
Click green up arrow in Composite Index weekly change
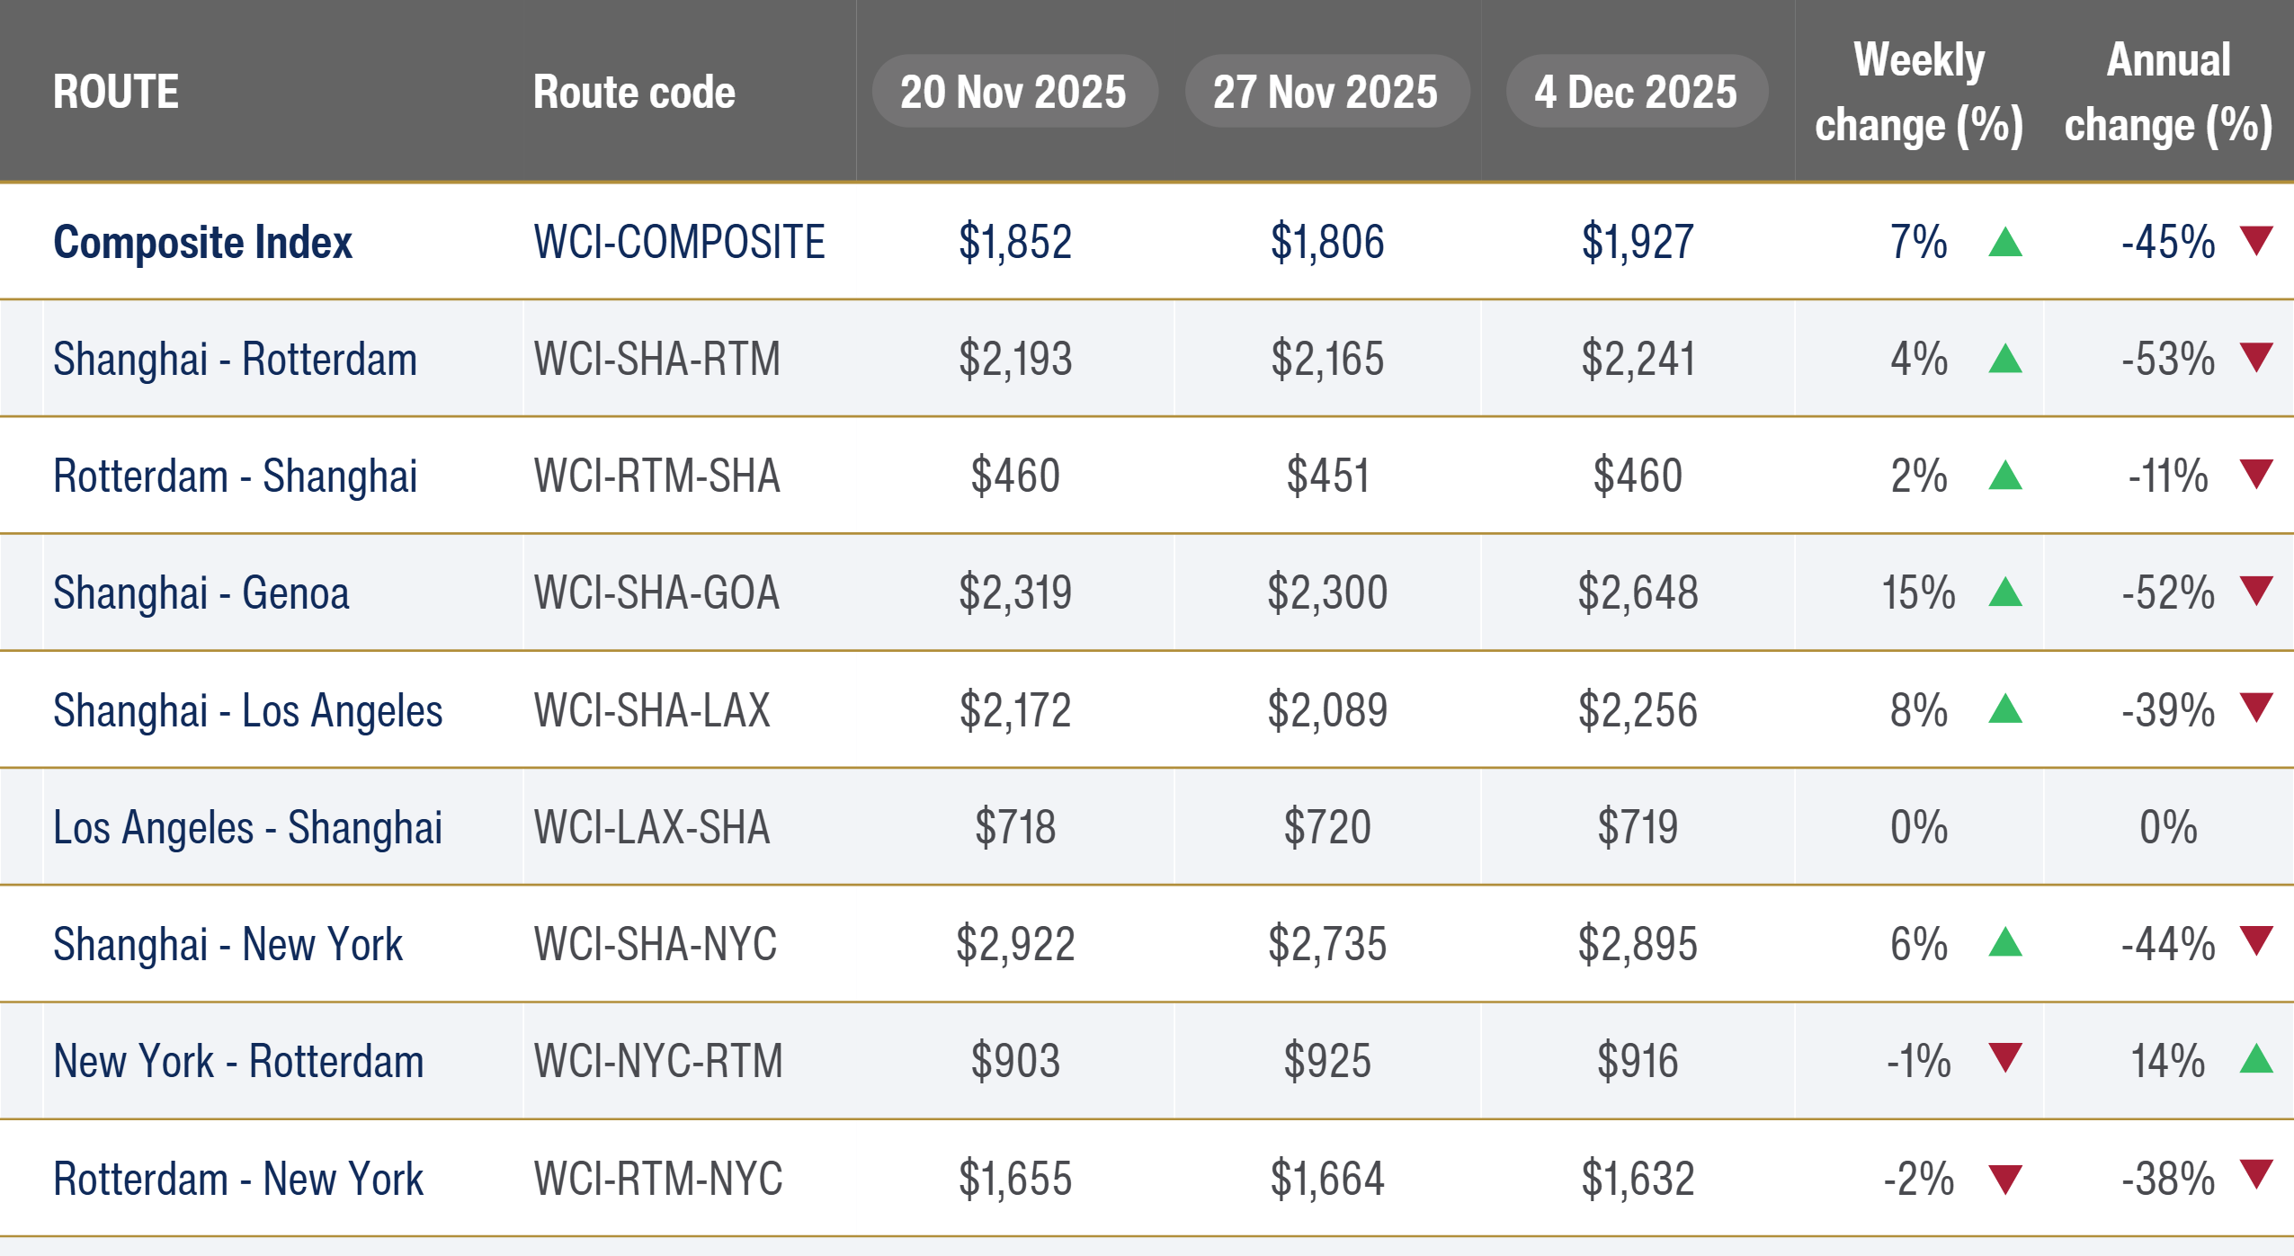2004,243
